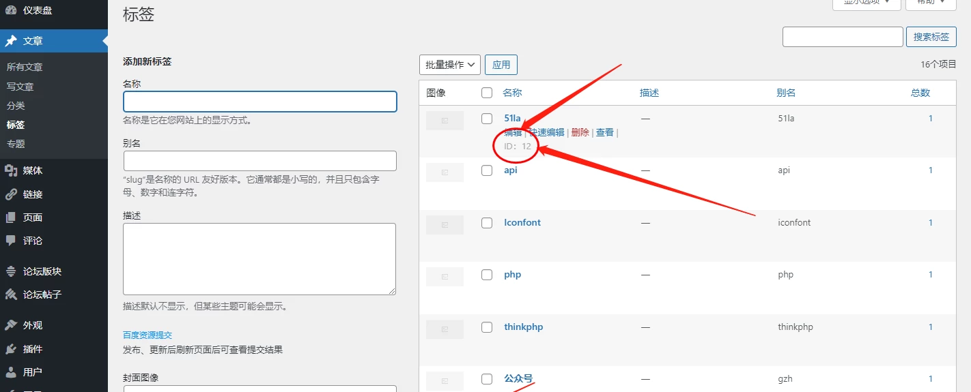Click the image placeholder in Iconfont row
The image size is (971, 392).
[x=445, y=225]
